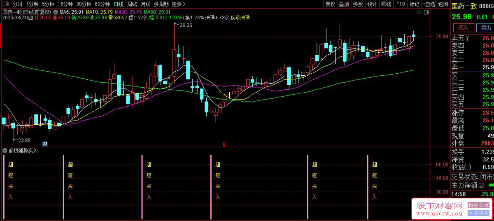The width and height of the screenshot is (494, 221).
Task: Click the 25.99 price axis label
Action: (442, 37)
